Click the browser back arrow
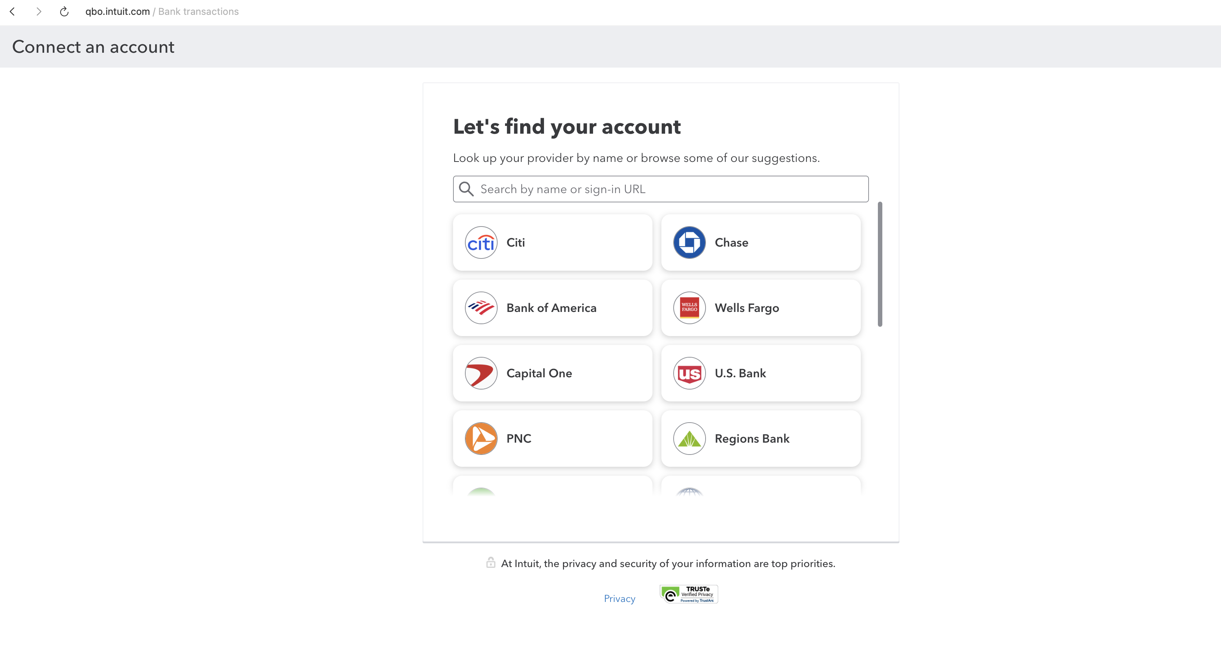 coord(13,12)
